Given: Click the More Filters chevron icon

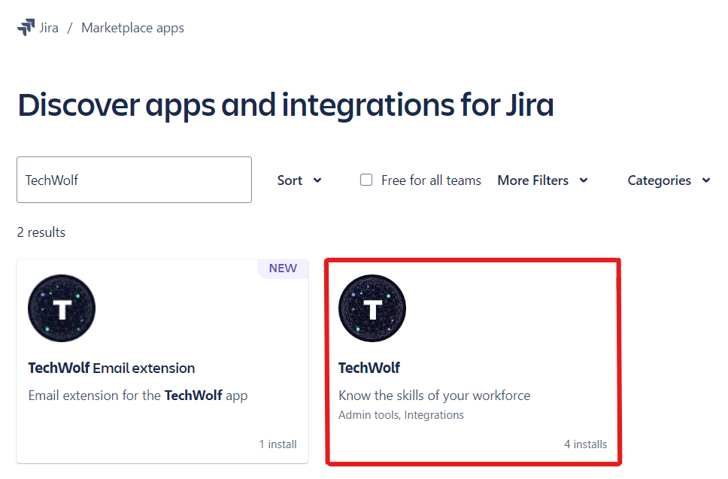Looking at the screenshot, I should tap(584, 180).
